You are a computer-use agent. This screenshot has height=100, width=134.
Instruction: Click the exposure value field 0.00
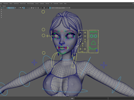(41, 8)
